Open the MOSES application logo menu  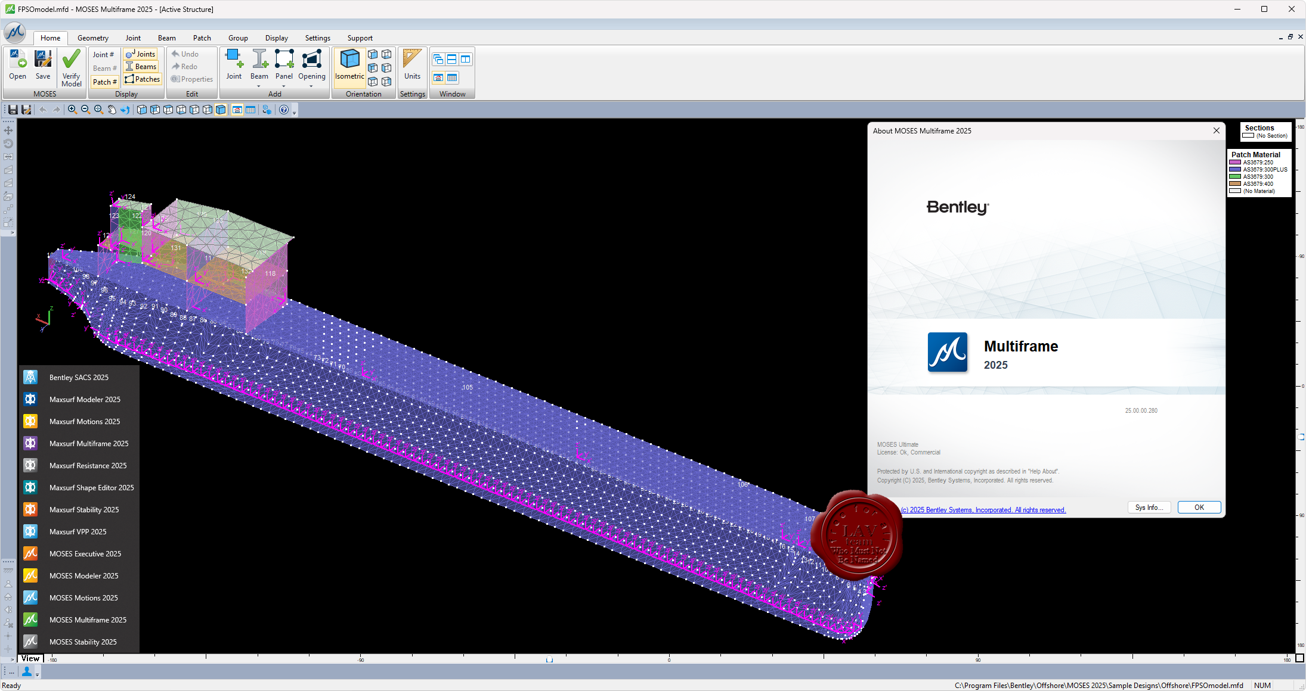pyautogui.click(x=15, y=32)
